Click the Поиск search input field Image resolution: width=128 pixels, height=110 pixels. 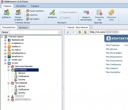pos(34,32)
